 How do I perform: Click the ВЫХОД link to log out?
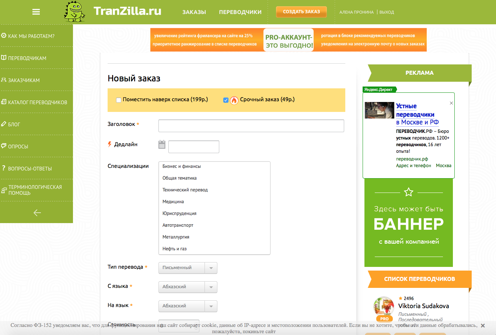(386, 12)
